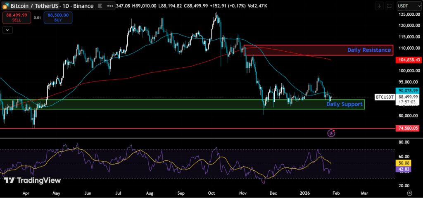This screenshot has height=198, width=423.
Task: Open the three-dots more options menu
Action: click(x=110, y=6)
